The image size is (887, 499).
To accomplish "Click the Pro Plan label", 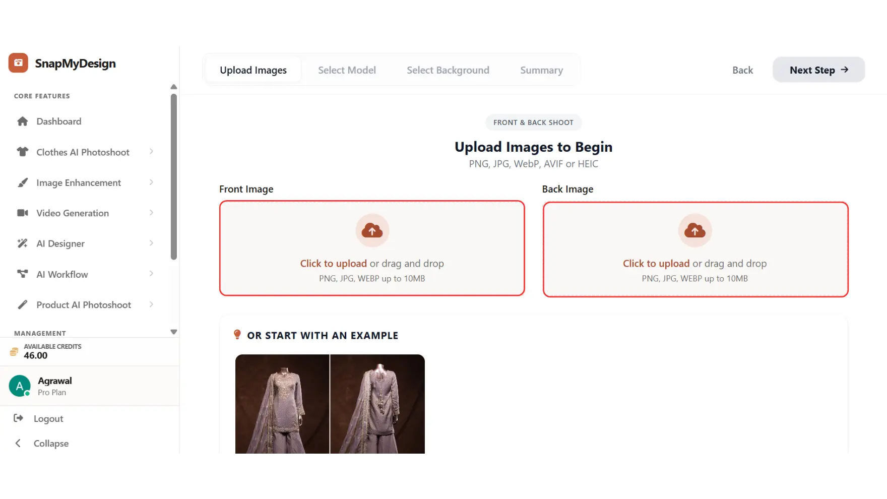I will pos(52,392).
